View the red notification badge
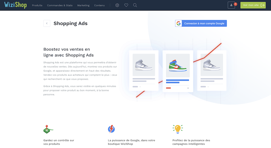Viewport: 271px width, 148px height. [x=235, y=4]
